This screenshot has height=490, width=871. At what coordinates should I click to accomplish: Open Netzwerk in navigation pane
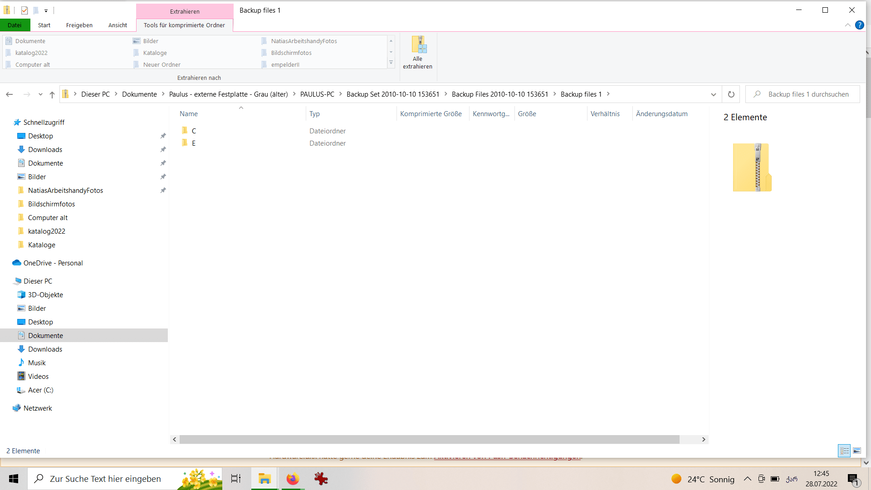point(38,408)
